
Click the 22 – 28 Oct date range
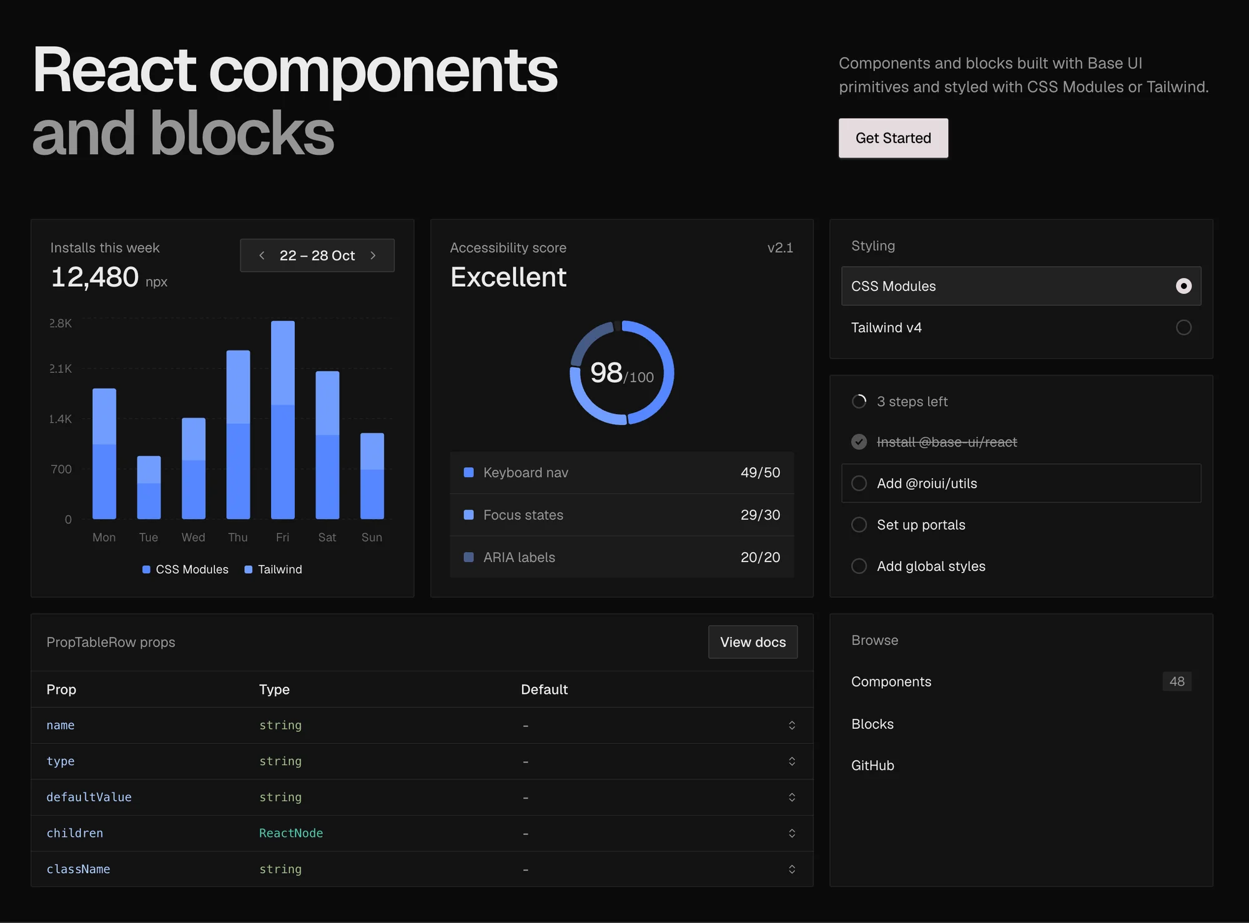[x=317, y=255]
